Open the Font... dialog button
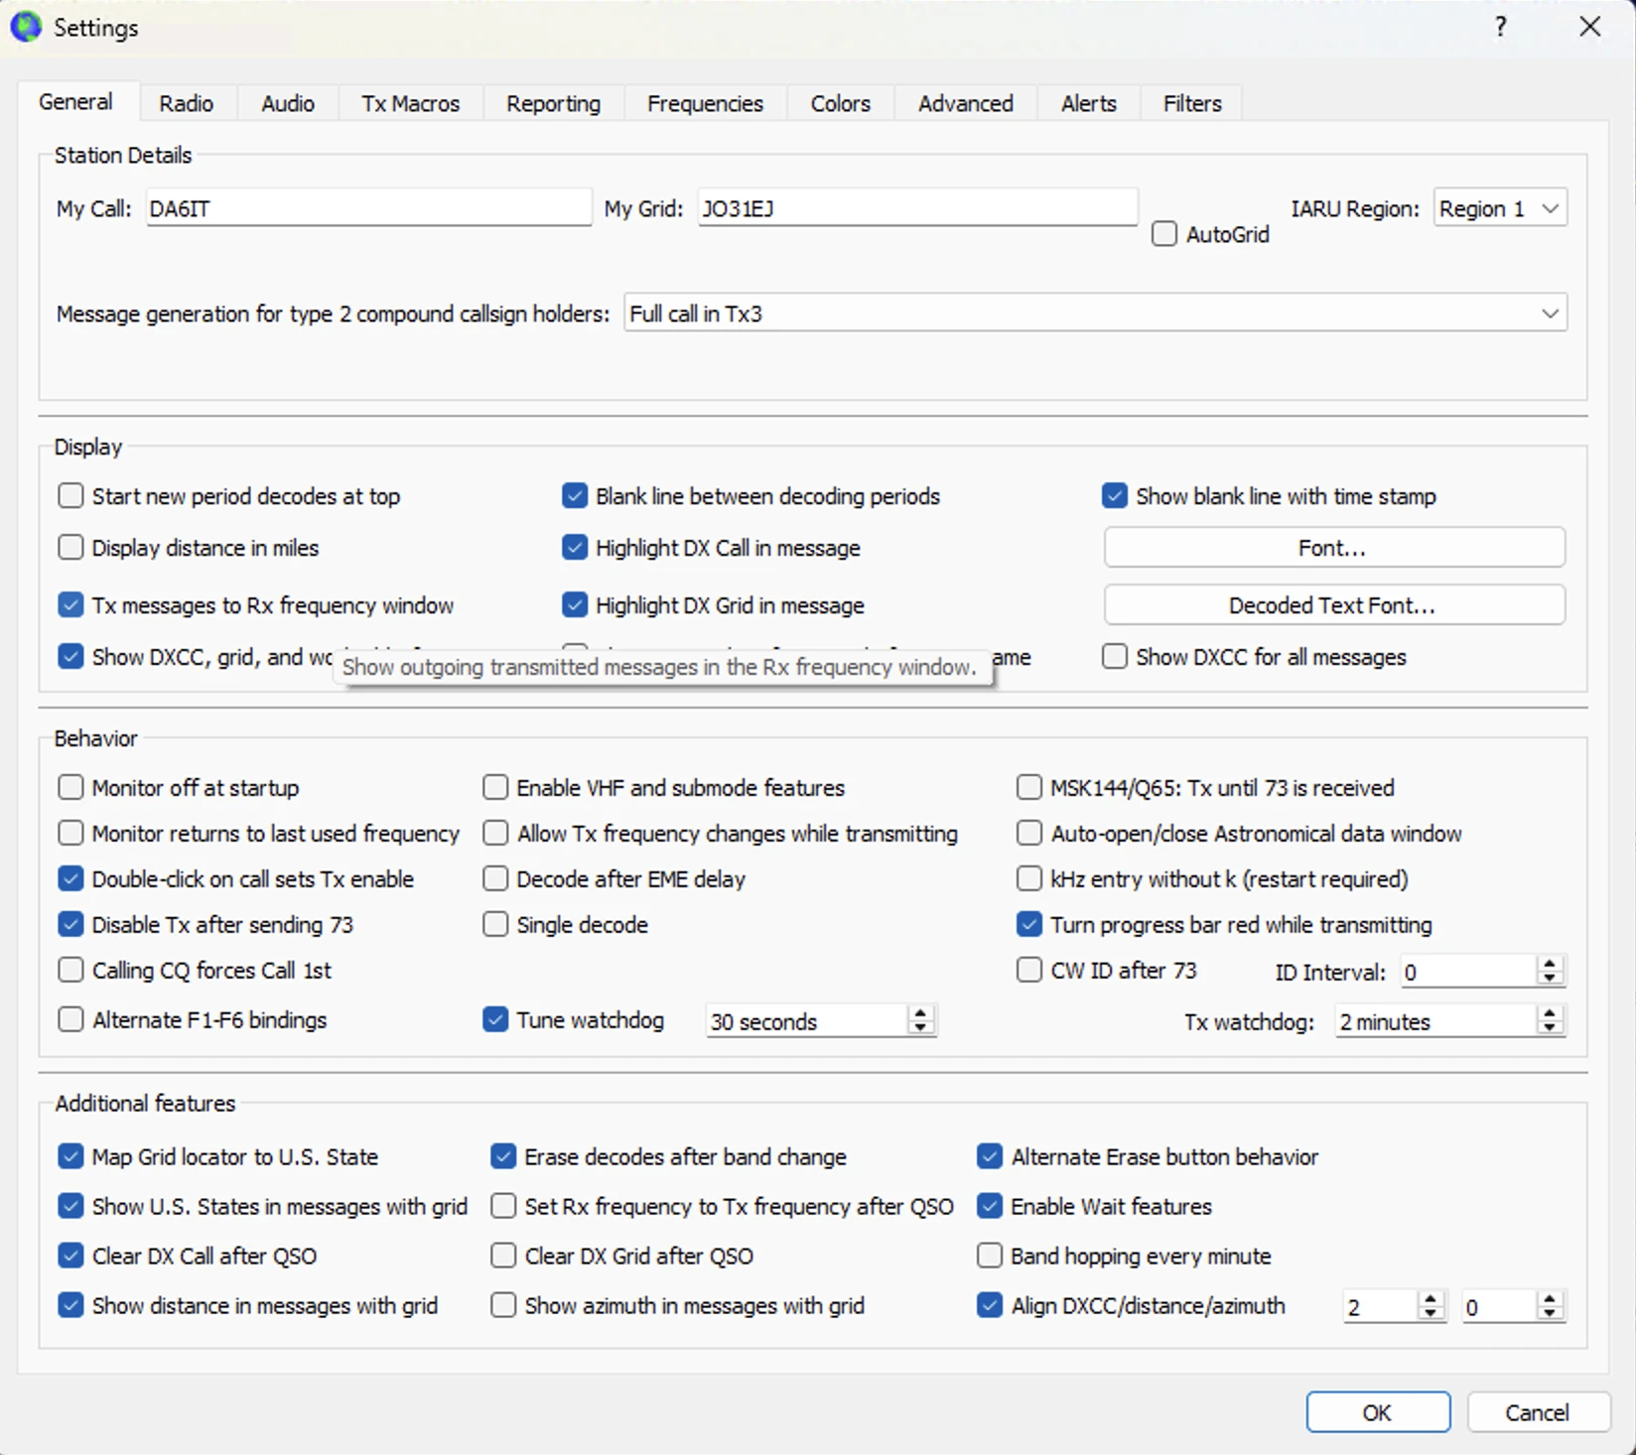The height and width of the screenshot is (1455, 1636). pos(1334,548)
